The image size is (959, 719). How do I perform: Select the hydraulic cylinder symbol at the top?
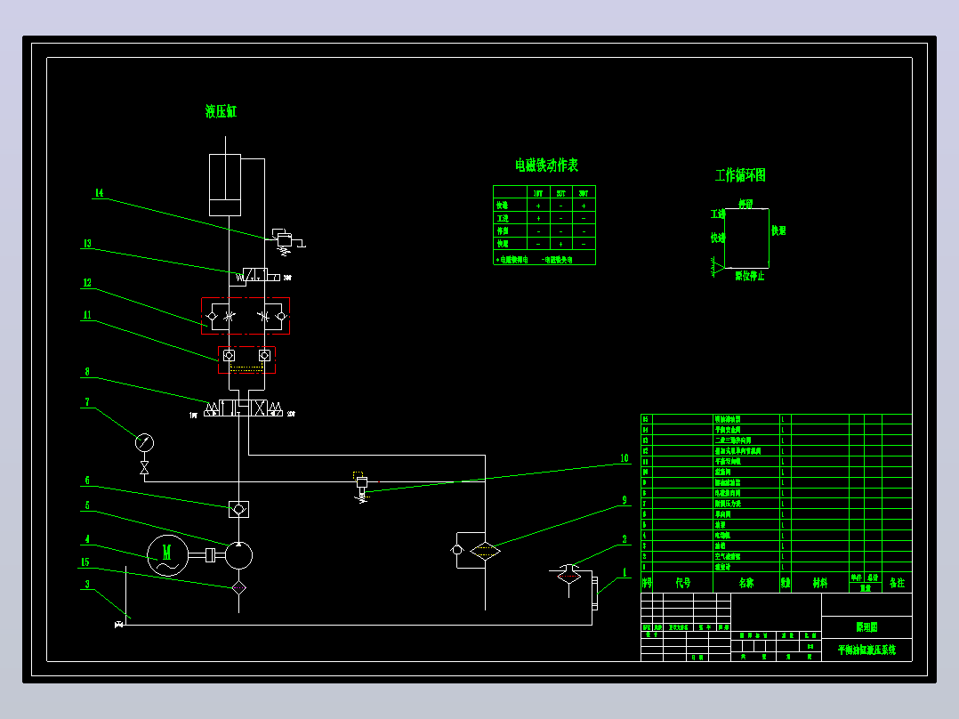(x=225, y=184)
